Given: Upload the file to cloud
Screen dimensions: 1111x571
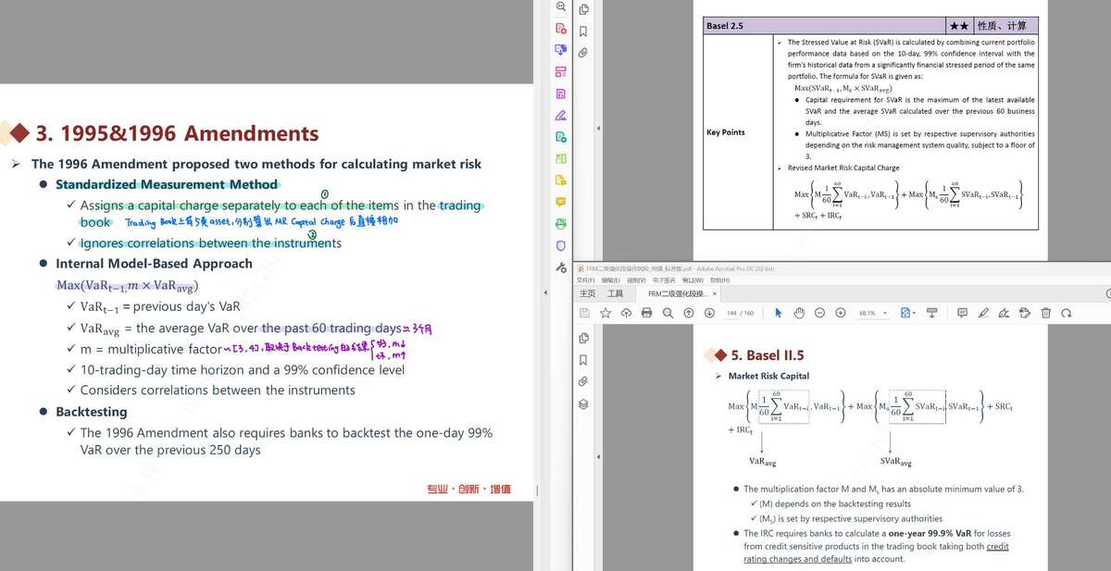Looking at the screenshot, I should (x=626, y=313).
